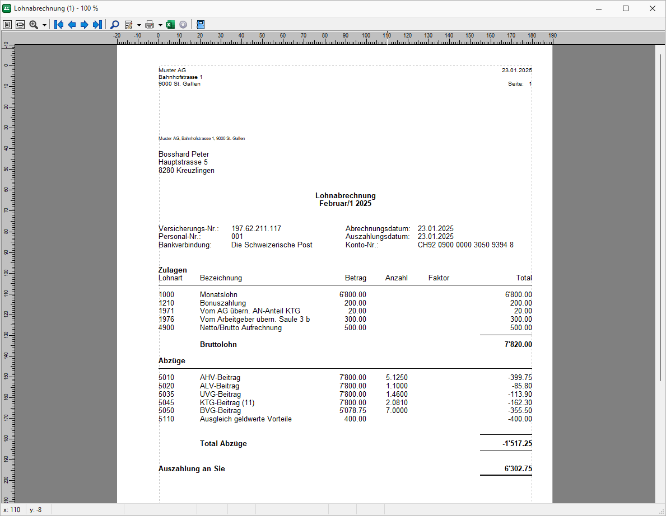Click the 'Faktor' column header

point(439,278)
